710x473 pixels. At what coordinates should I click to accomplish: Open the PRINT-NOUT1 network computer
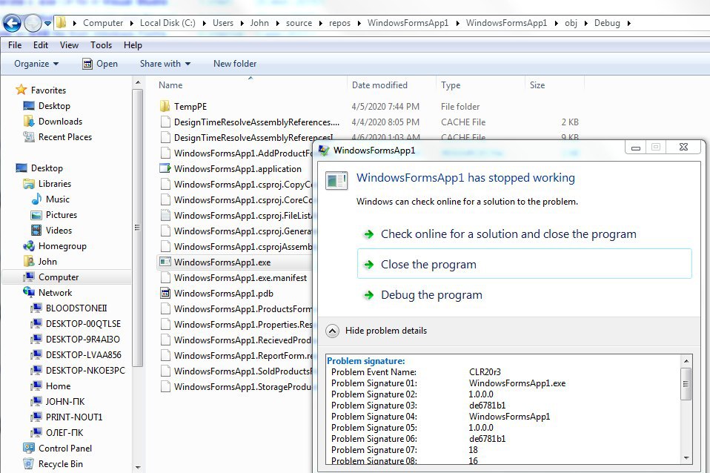click(x=74, y=417)
